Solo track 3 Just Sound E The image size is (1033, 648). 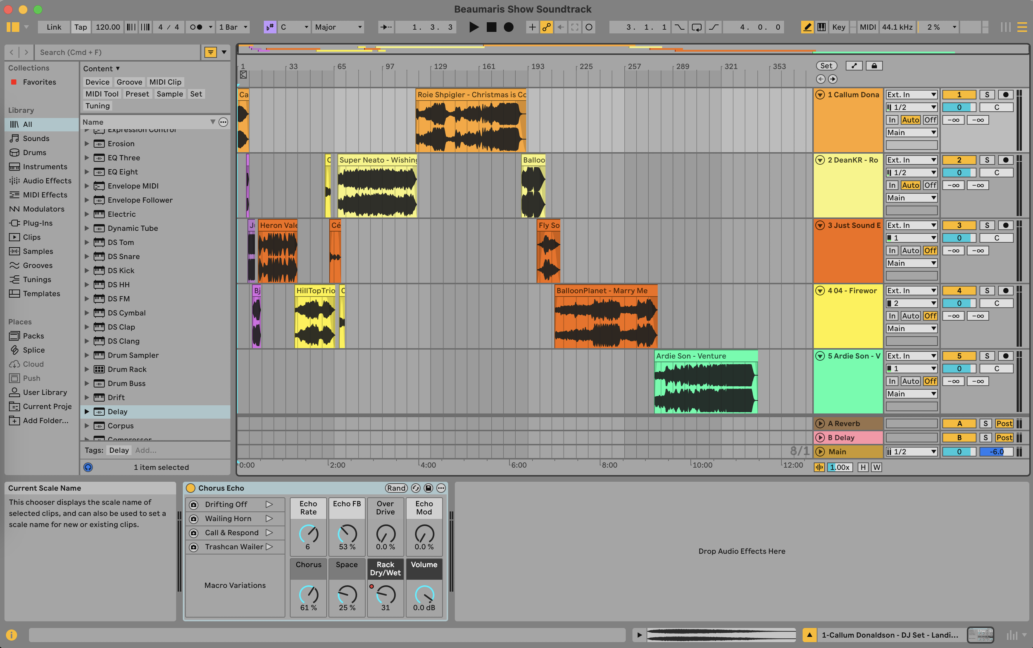pos(987,225)
